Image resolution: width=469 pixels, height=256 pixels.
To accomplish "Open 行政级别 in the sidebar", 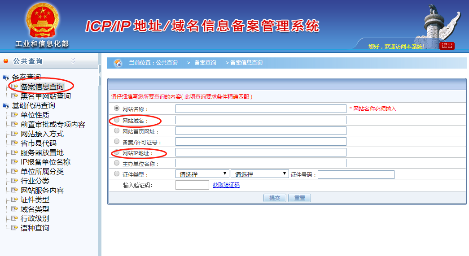I will click(x=35, y=218).
